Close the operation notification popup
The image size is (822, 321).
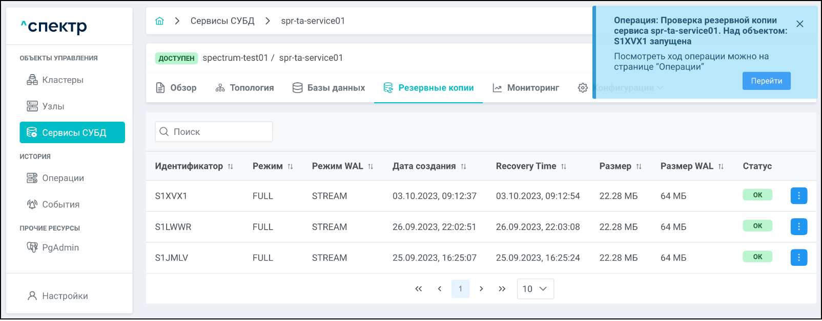click(x=799, y=24)
